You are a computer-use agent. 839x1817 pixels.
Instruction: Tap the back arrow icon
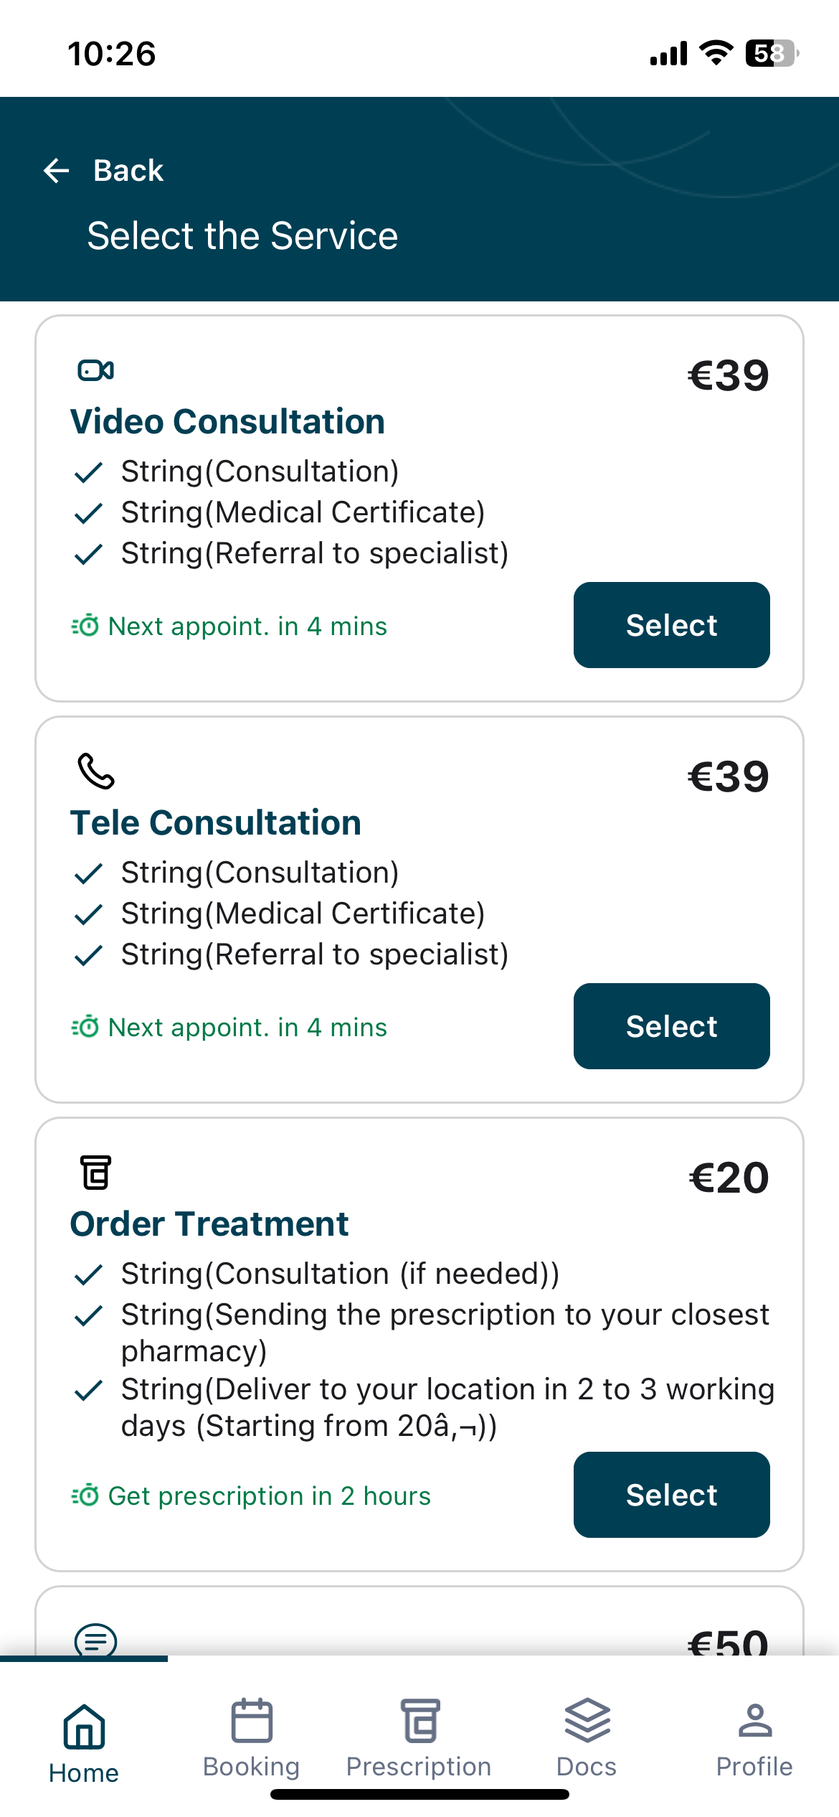click(57, 171)
